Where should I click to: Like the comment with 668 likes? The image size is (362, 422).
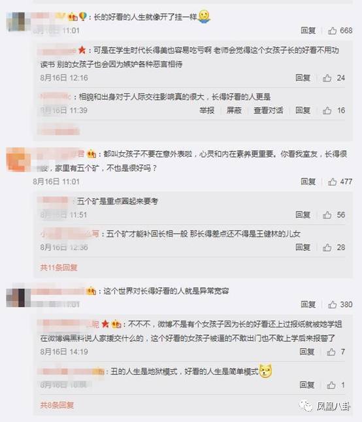[332, 31]
